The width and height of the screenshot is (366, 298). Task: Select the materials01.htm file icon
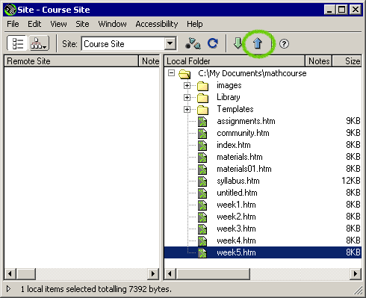pos(202,170)
